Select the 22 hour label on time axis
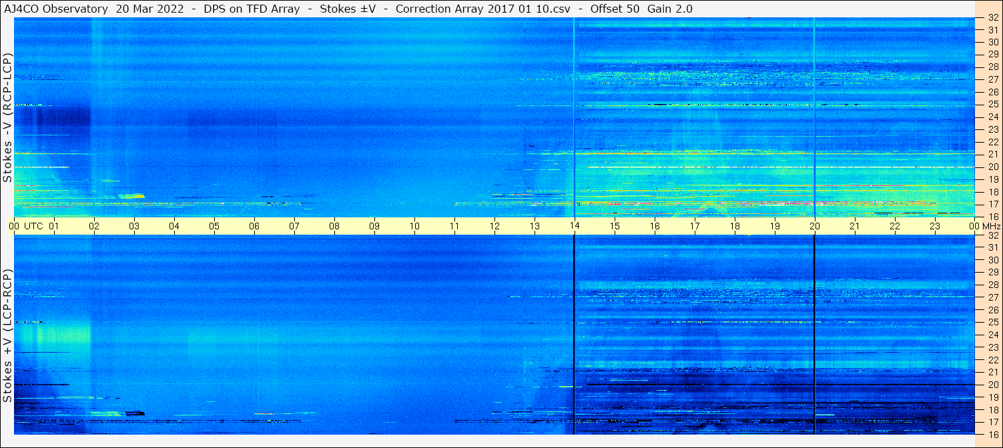Image resolution: width=1003 pixels, height=448 pixels. click(x=895, y=226)
